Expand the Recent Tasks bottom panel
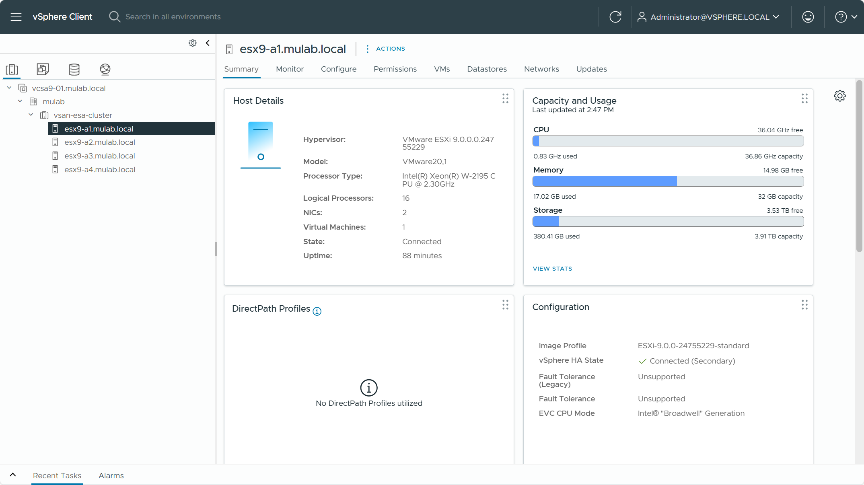This screenshot has height=485, width=864. [x=13, y=475]
